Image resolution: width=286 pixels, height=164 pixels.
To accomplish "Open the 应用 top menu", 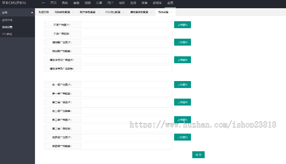I will point(170,3).
